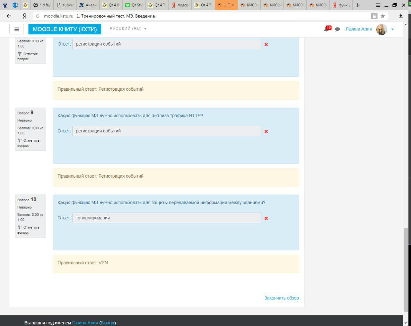Open the messages speech bubble icon

[x=337, y=29]
